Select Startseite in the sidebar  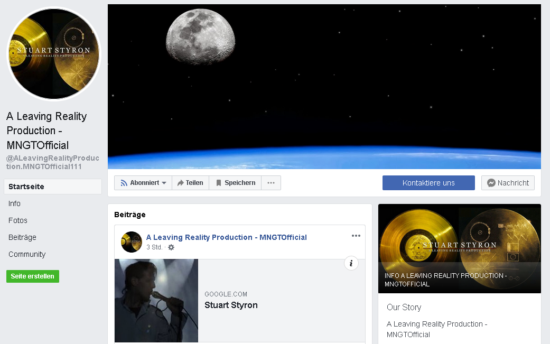(x=53, y=187)
